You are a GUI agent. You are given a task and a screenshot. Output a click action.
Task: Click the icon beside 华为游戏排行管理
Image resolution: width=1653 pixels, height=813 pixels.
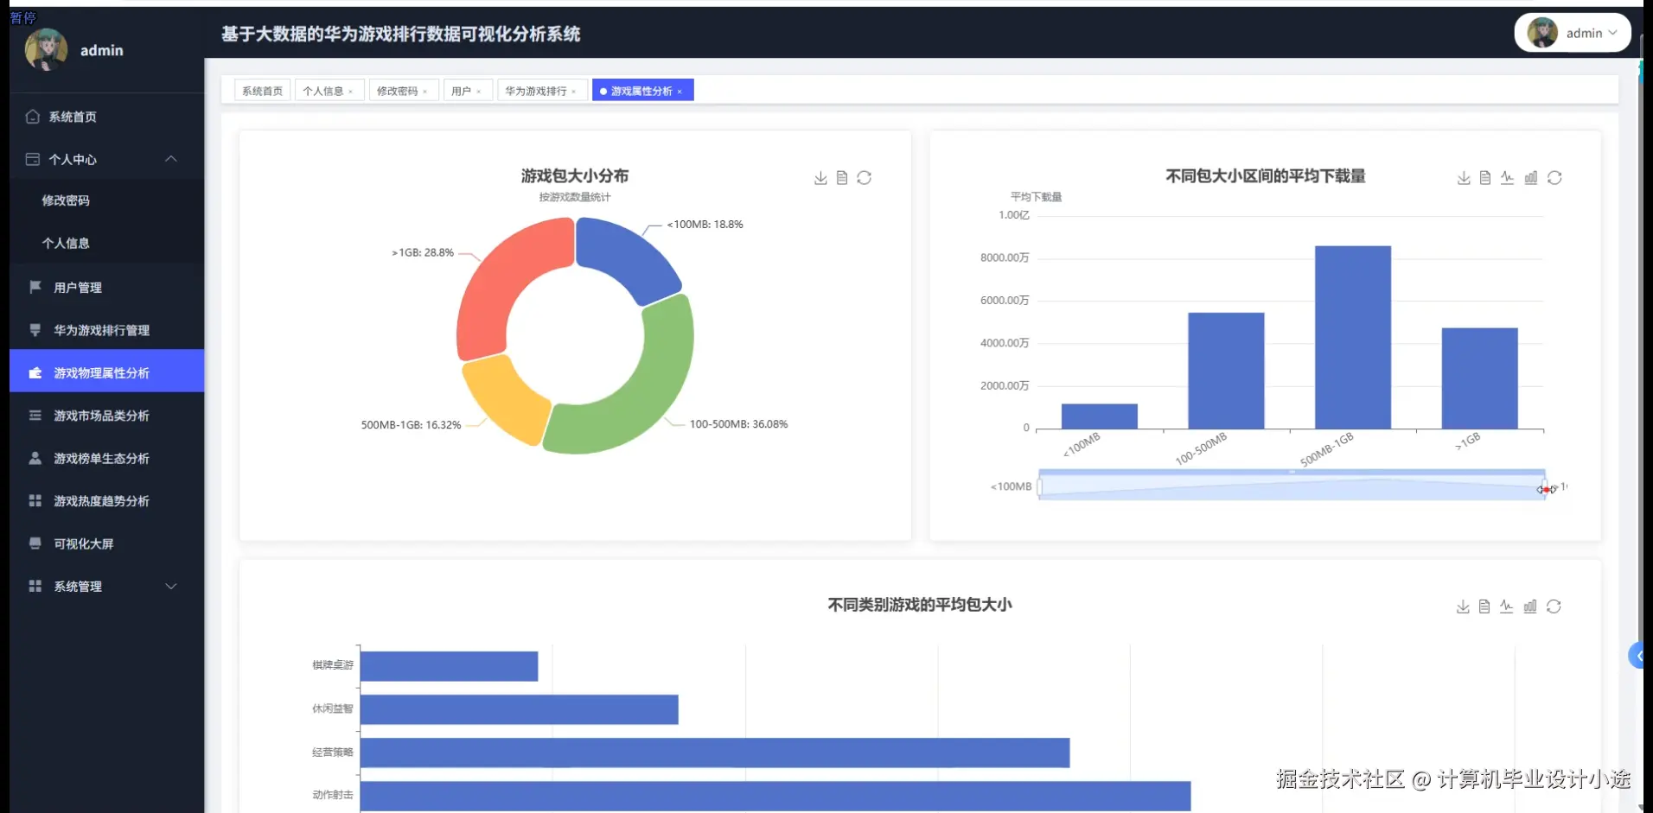click(x=35, y=330)
